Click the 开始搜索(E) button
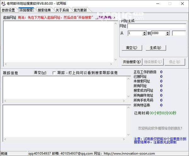 (132, 62)
